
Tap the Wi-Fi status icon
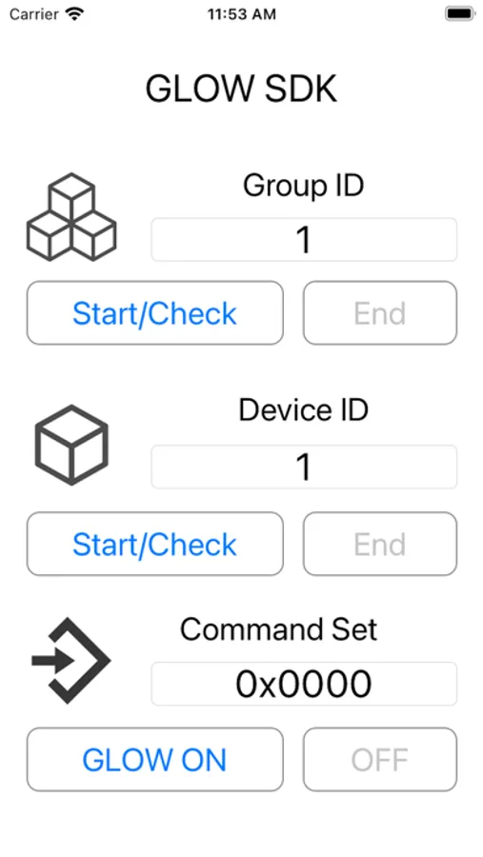click(x=74, y=13)
